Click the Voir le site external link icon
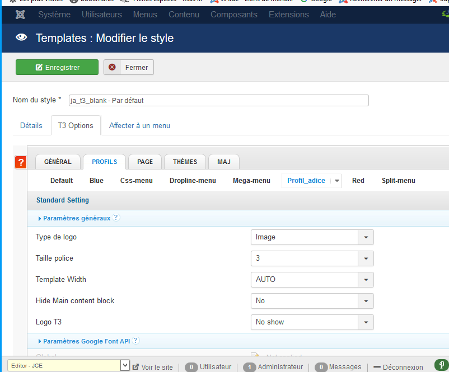This screenshot has height=372, width=449. [135, 367]
